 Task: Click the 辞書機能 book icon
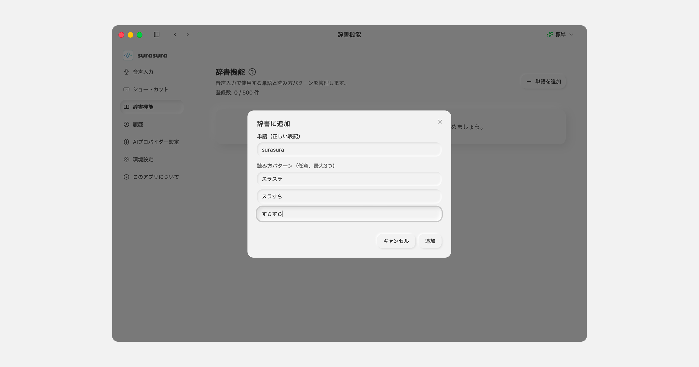point(126,107)
